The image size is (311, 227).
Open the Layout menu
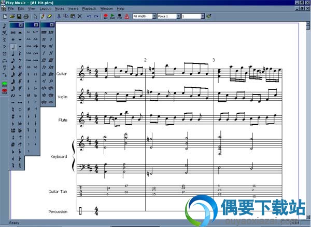tap(45, 8)
